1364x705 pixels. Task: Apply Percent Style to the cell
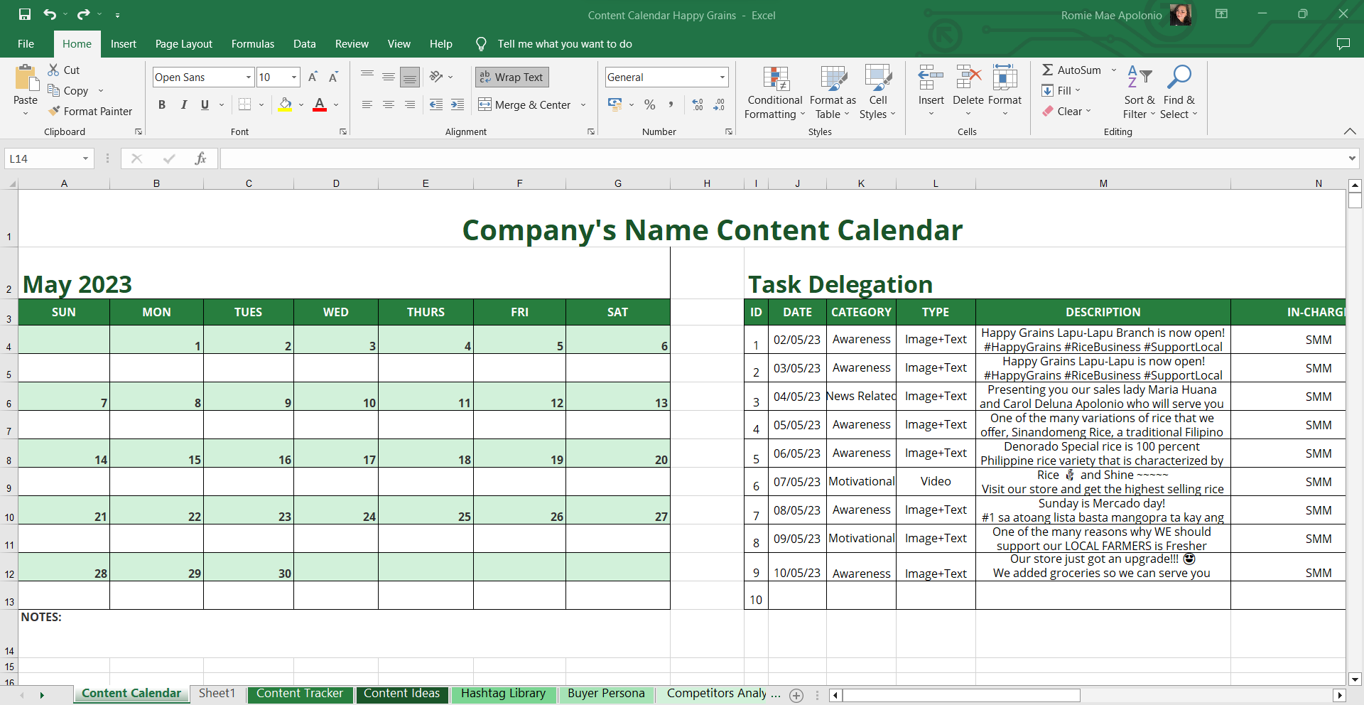click(x=649, y=104)
